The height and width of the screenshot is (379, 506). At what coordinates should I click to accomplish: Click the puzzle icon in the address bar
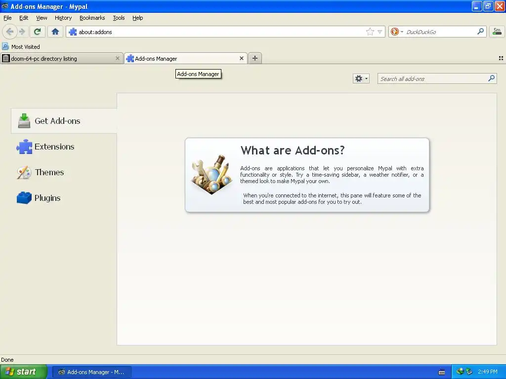tap(73, 32)
